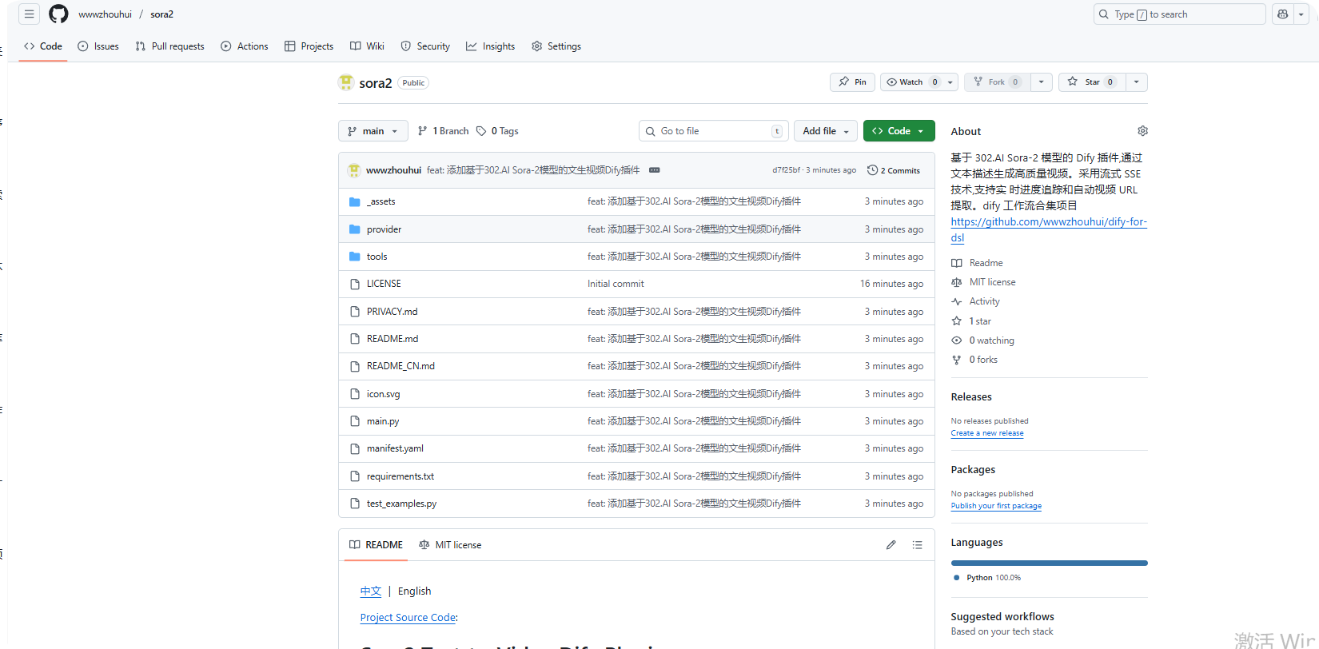
Task: Open the hamburger navigation menu
Action: (x=29, y=14)
